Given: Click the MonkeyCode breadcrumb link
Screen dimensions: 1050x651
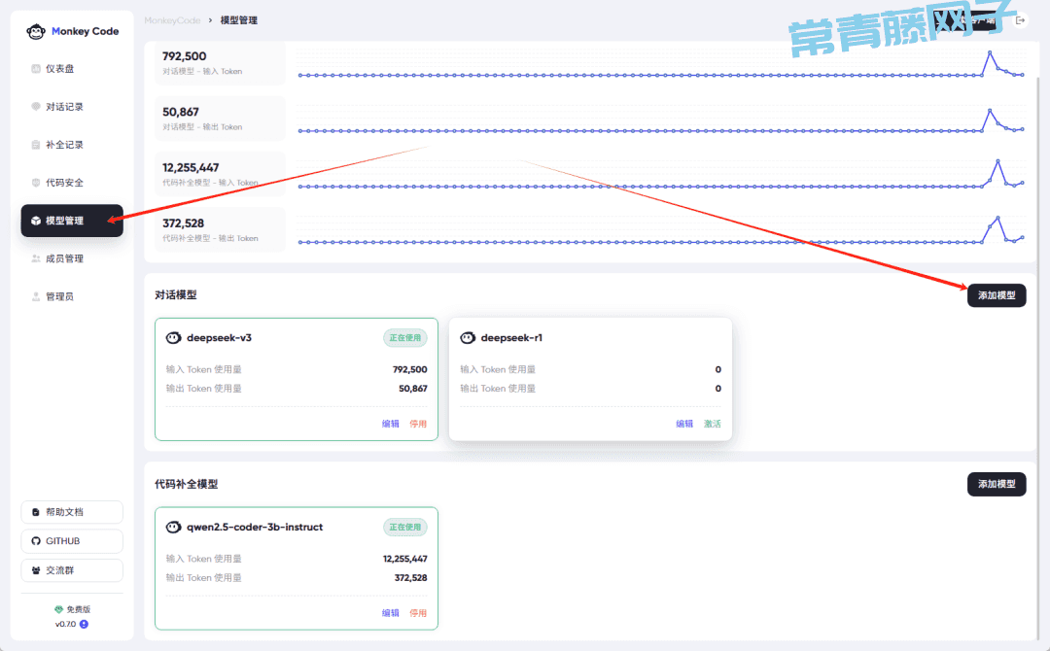Looking at the screenshot, I should (172, 20).
